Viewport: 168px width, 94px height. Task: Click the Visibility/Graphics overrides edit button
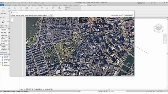pyautogui.click(x=9, y=36)
